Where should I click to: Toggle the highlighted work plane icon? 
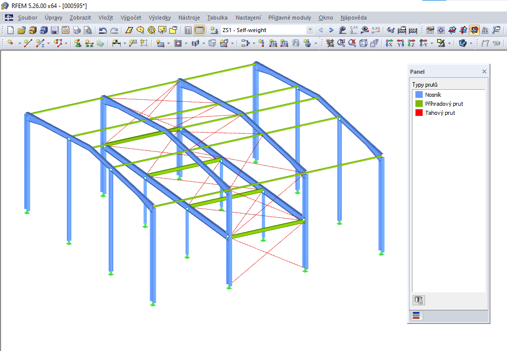point(474,30)
